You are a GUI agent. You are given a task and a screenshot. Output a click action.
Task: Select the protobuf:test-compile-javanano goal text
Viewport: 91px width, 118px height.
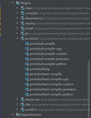(53, 89)
